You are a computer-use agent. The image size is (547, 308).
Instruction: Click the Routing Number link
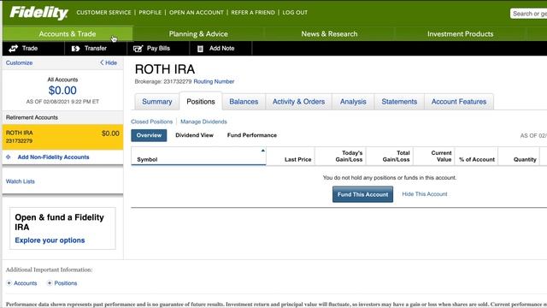click(214, 81)
